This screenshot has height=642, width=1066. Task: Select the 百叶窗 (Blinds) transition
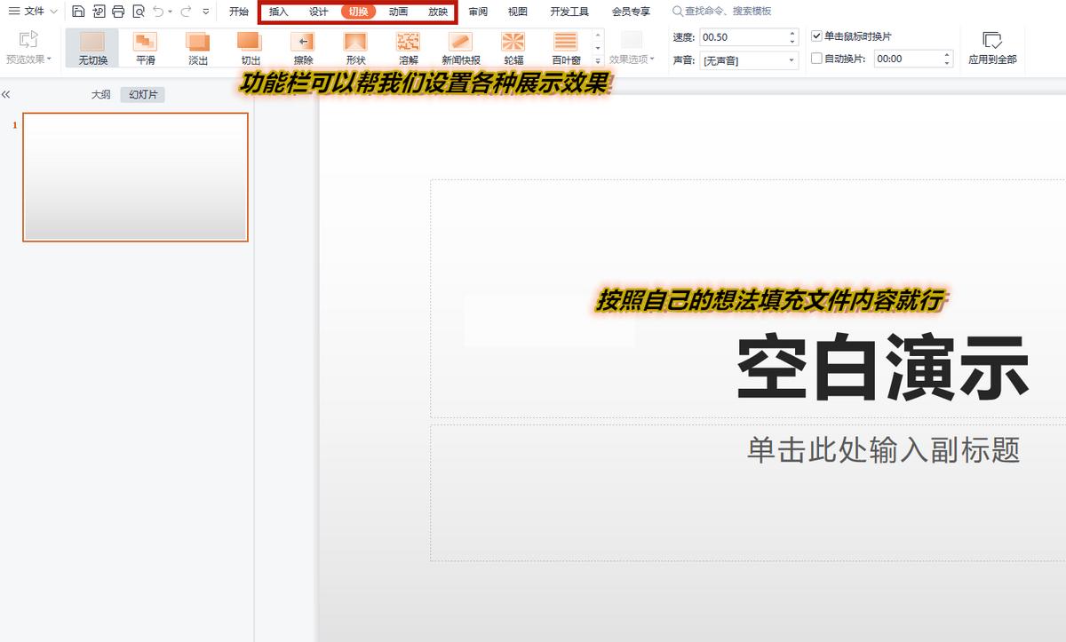(x=566, y=48)
